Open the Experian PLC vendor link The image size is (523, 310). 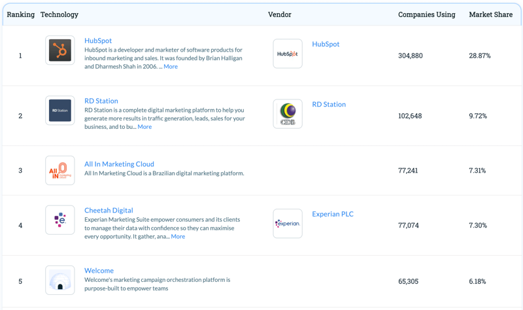click(333, 215)
